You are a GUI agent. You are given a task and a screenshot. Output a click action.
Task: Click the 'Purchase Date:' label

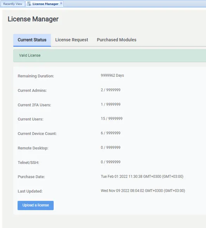click(31, 177)
